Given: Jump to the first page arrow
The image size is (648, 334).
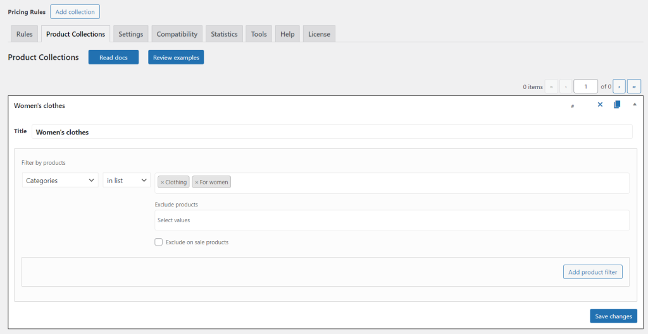Looking at the screenshot, I should [551, 86].
